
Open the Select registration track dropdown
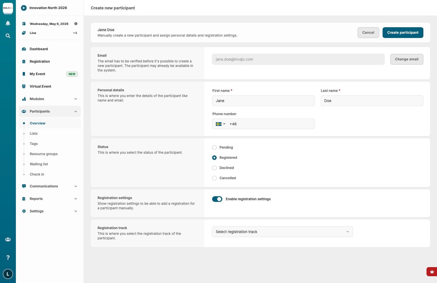point(282,232)
